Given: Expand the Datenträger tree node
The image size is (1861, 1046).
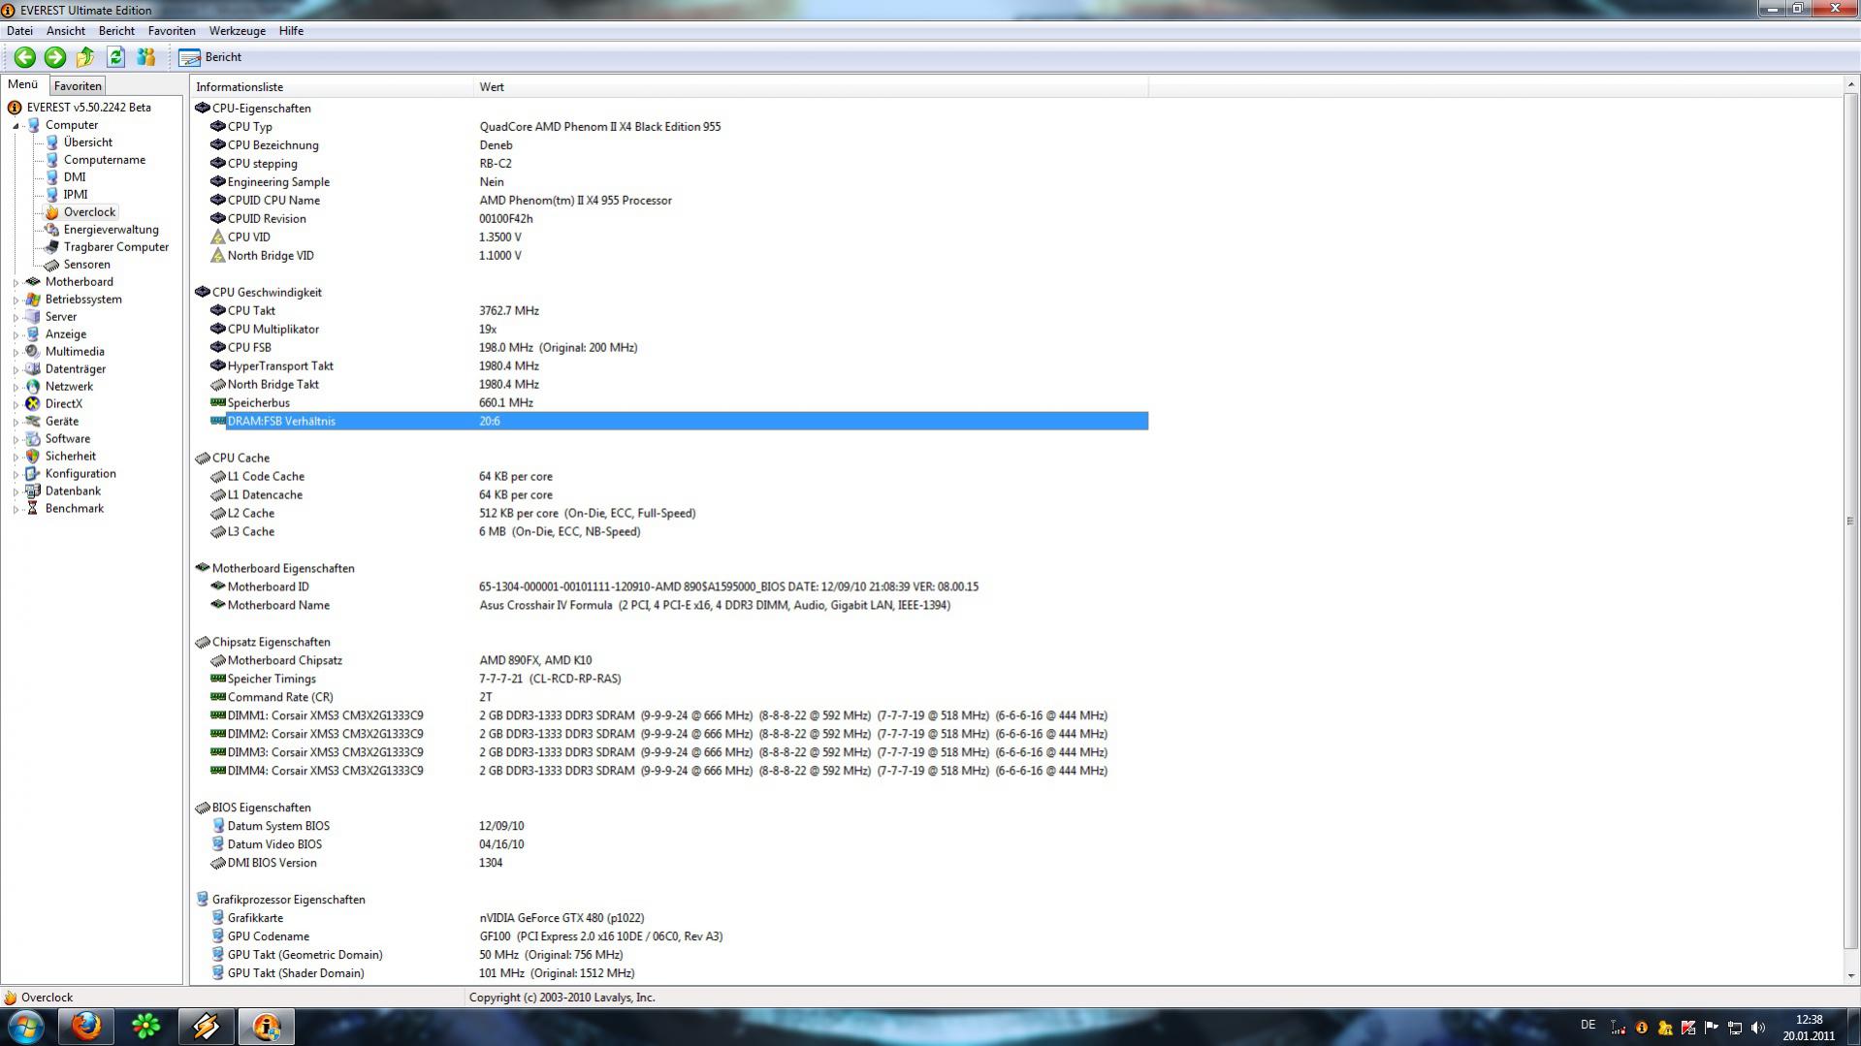Looking at the screenshot, I should [16, 369].
